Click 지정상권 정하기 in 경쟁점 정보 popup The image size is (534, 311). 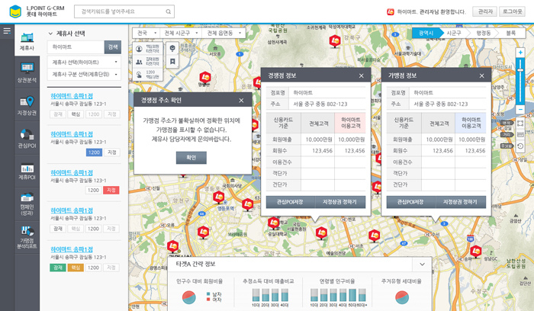340,202
